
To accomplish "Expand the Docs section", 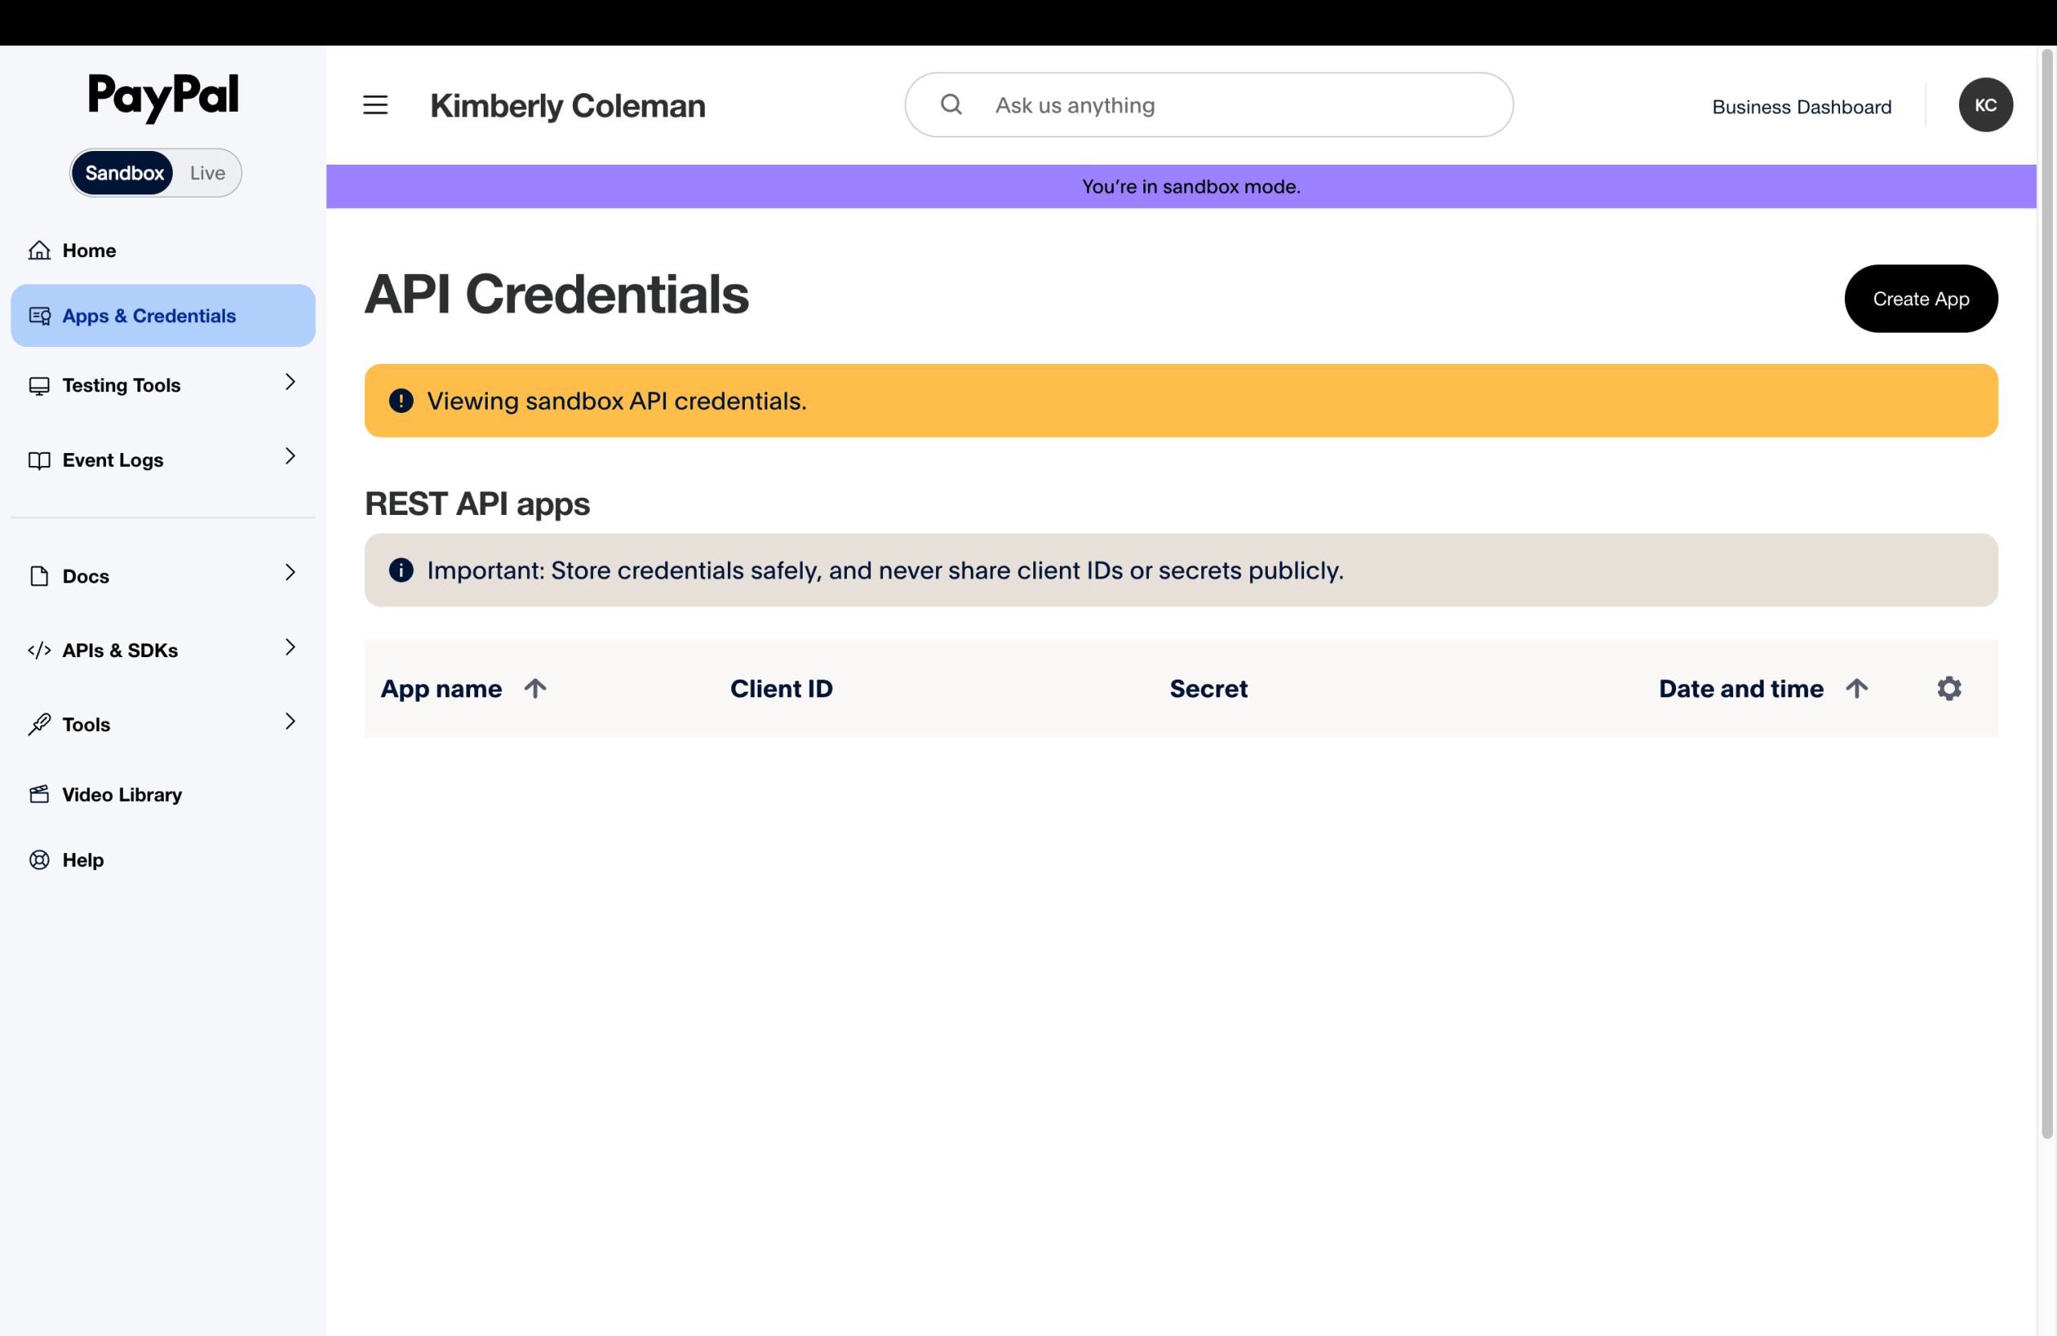I will (x=289, y=573).
